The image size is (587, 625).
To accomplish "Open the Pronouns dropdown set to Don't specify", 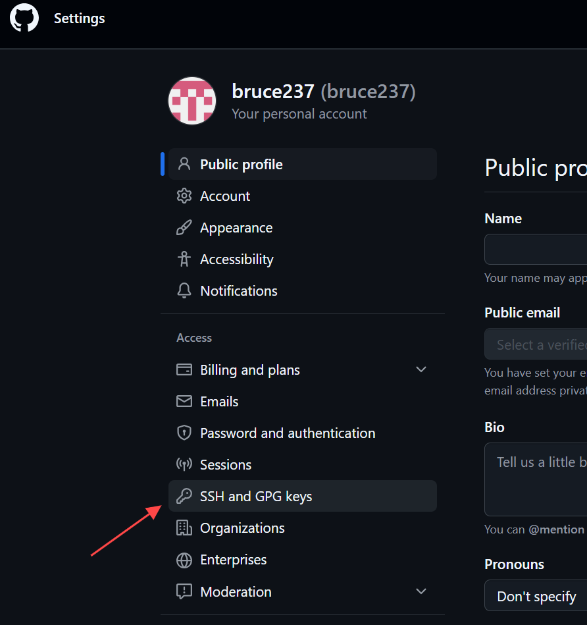I will (x=536, y=595).
